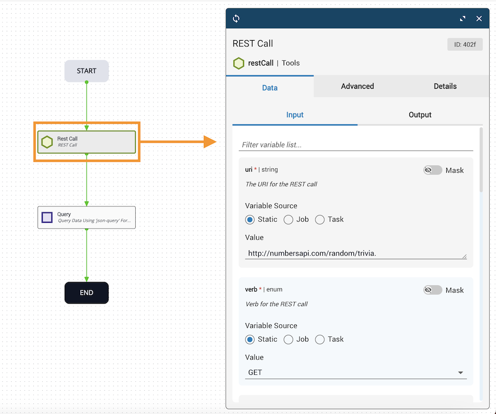The image size is (496, 414).
Task: Click the START node in workflow
Action: pyautogui.click(x=87, y=71)
